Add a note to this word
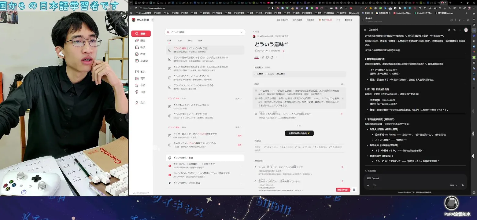The width and height of the screenshot is (477, 220). [x=267, y=57]
